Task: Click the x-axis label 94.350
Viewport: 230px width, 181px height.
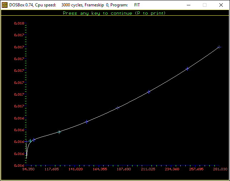Action: click(x=29, y=169)
